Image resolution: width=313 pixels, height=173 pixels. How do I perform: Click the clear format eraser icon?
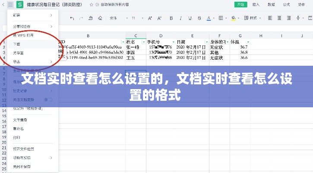(x=100, y=18)
